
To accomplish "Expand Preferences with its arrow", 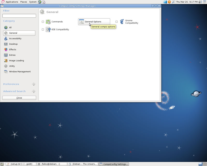I will [x=34, y=84].
